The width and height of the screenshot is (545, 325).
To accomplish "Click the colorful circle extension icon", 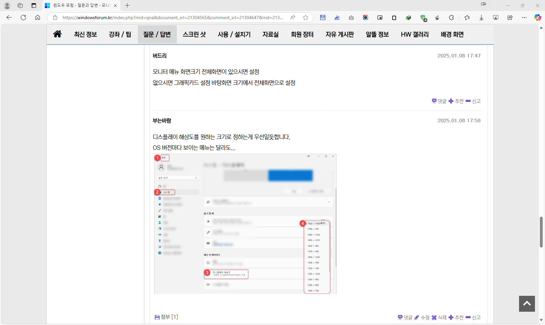I will point(366,18).
